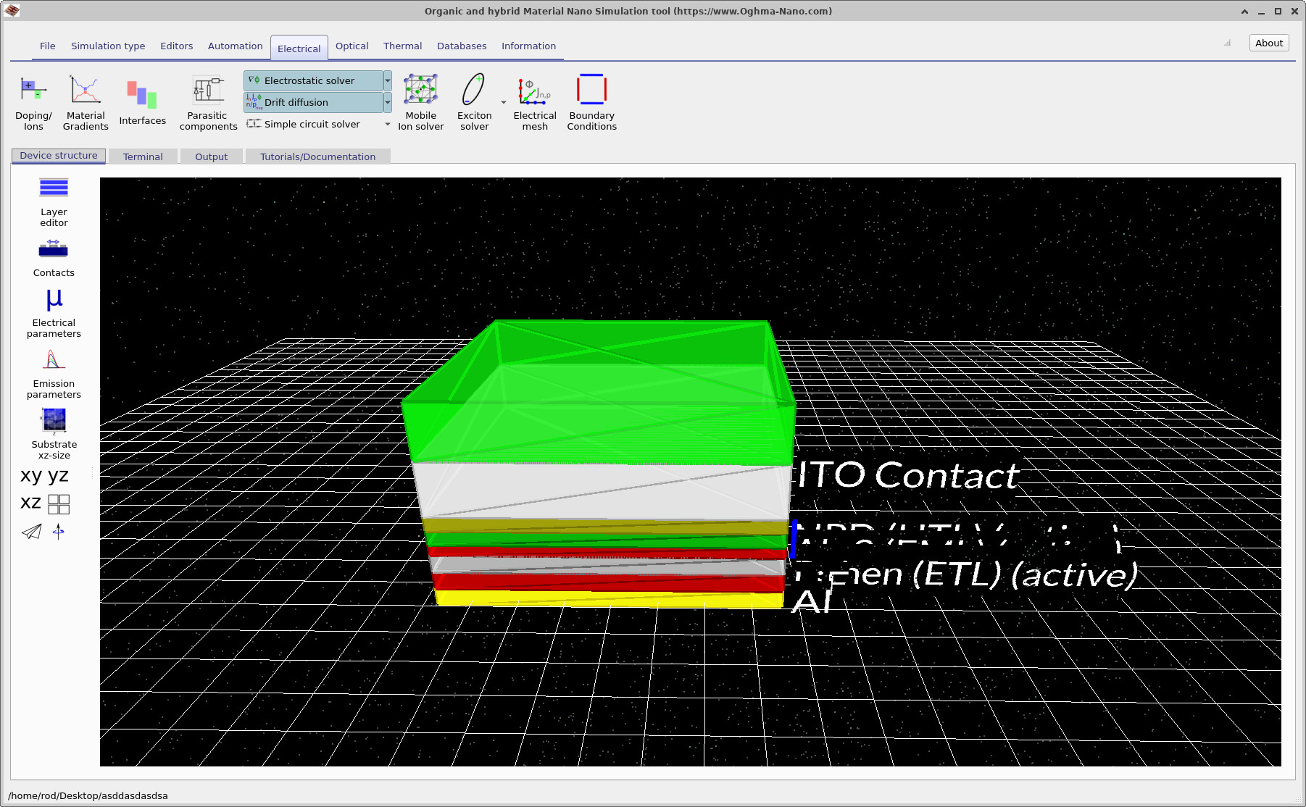The height and width of the screenshot is (807, 1306).
Task: Click the About button
Action: coord(1268,43)
